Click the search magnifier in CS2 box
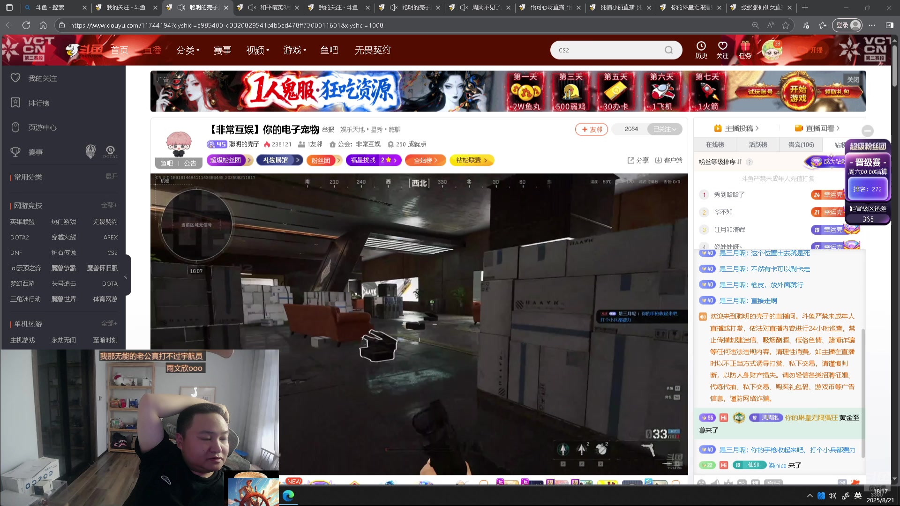This screenshot has height=506, width=900. [x=668, y=50]
